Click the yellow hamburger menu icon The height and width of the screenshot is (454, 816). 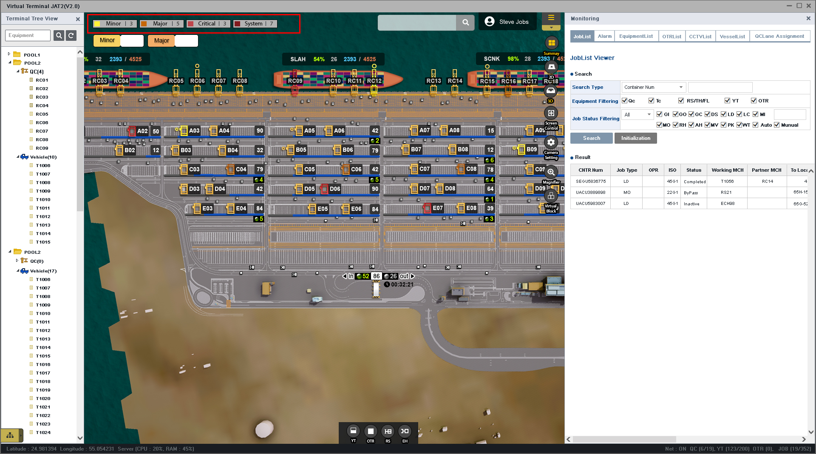[x=551, y=18]
